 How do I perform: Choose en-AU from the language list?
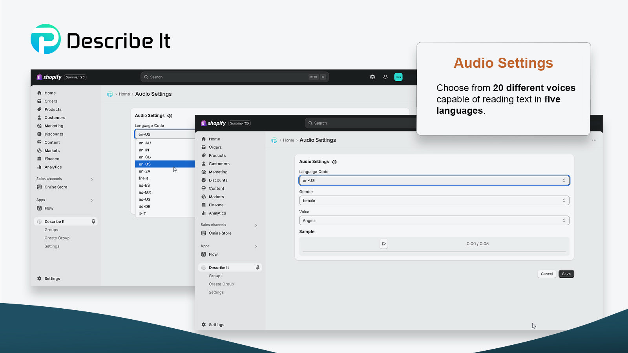coord(165,143)
